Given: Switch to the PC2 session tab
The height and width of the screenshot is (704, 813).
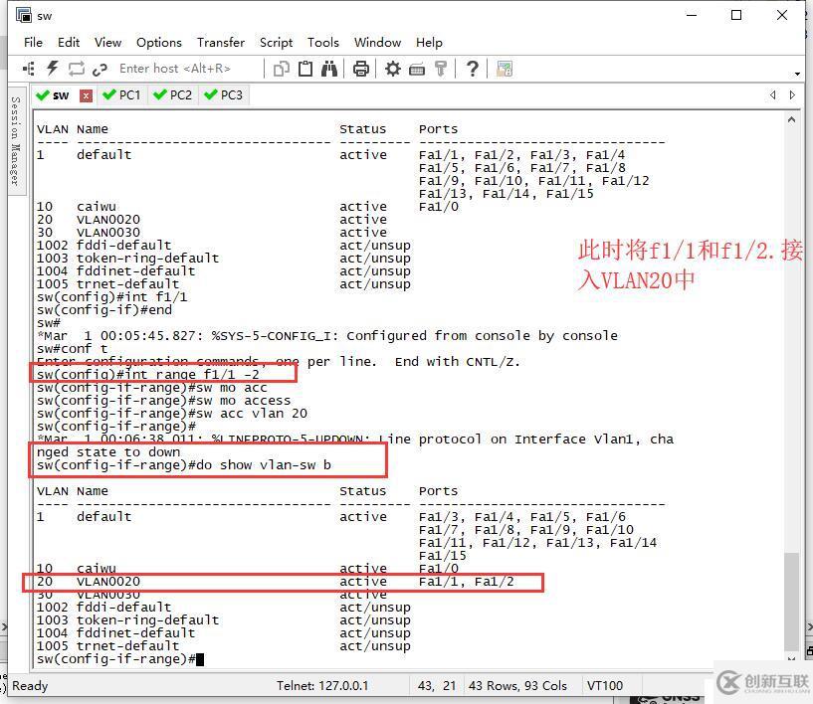Looking at the screenshot, I should tap(173, 95).
